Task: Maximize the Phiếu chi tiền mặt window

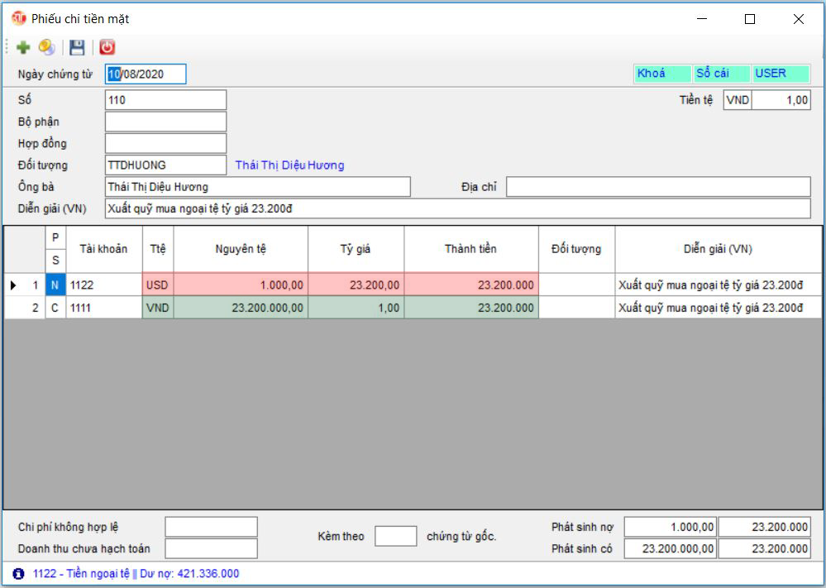Action: coord(750,19)
